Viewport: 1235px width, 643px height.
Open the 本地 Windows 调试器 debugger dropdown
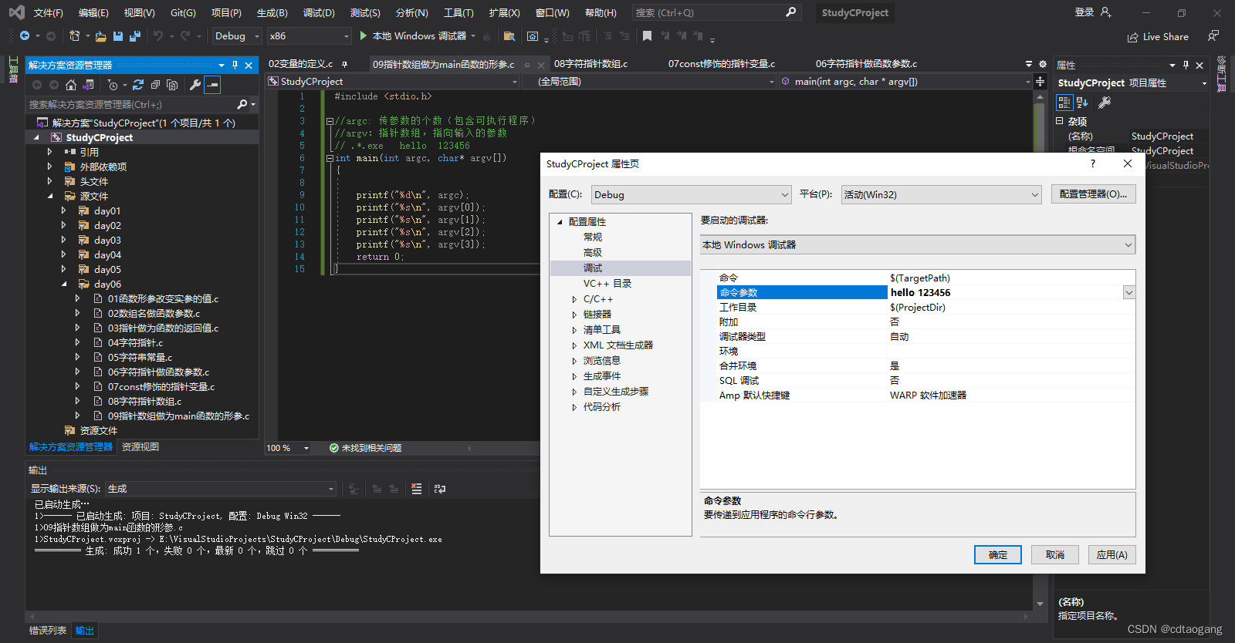918,244
